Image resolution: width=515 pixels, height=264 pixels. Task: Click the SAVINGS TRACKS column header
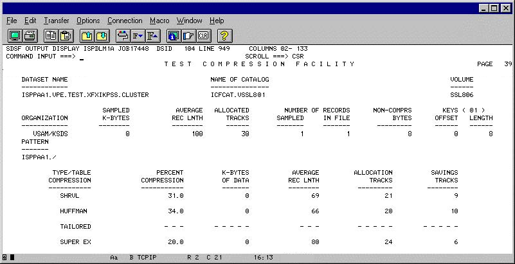point(443,177)
